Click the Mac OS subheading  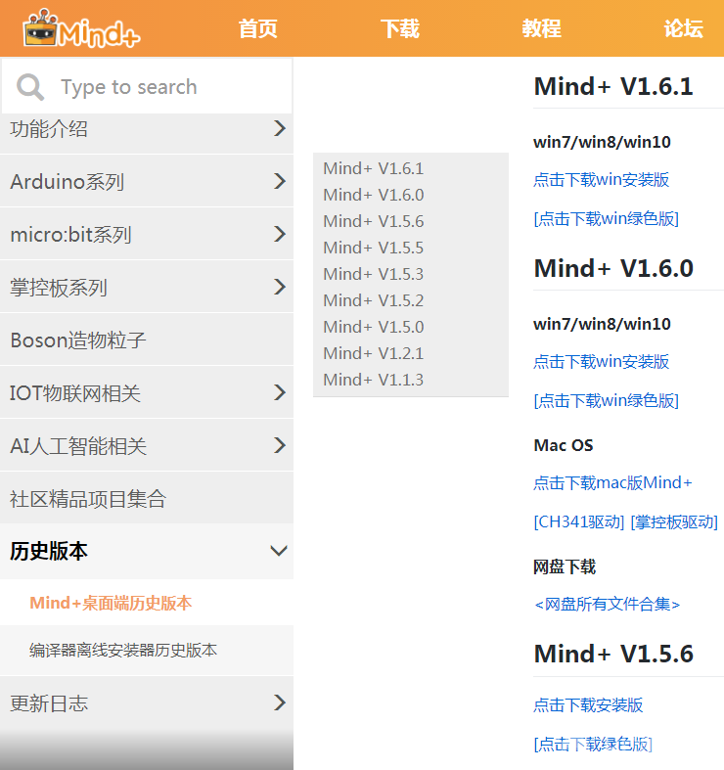point(564,445)
